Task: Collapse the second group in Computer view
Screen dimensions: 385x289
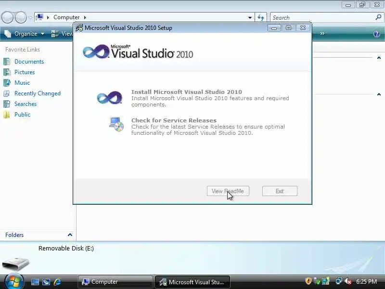Action: [379, 94]
